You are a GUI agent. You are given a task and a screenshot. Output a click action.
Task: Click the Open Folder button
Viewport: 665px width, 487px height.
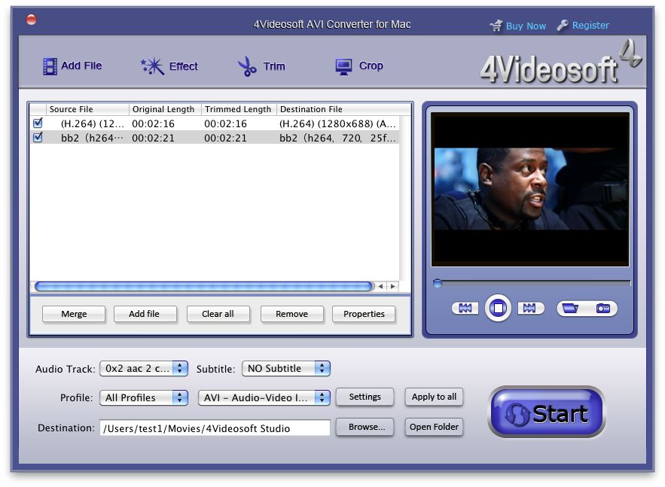pyautogui.click(x=434, y=427)
